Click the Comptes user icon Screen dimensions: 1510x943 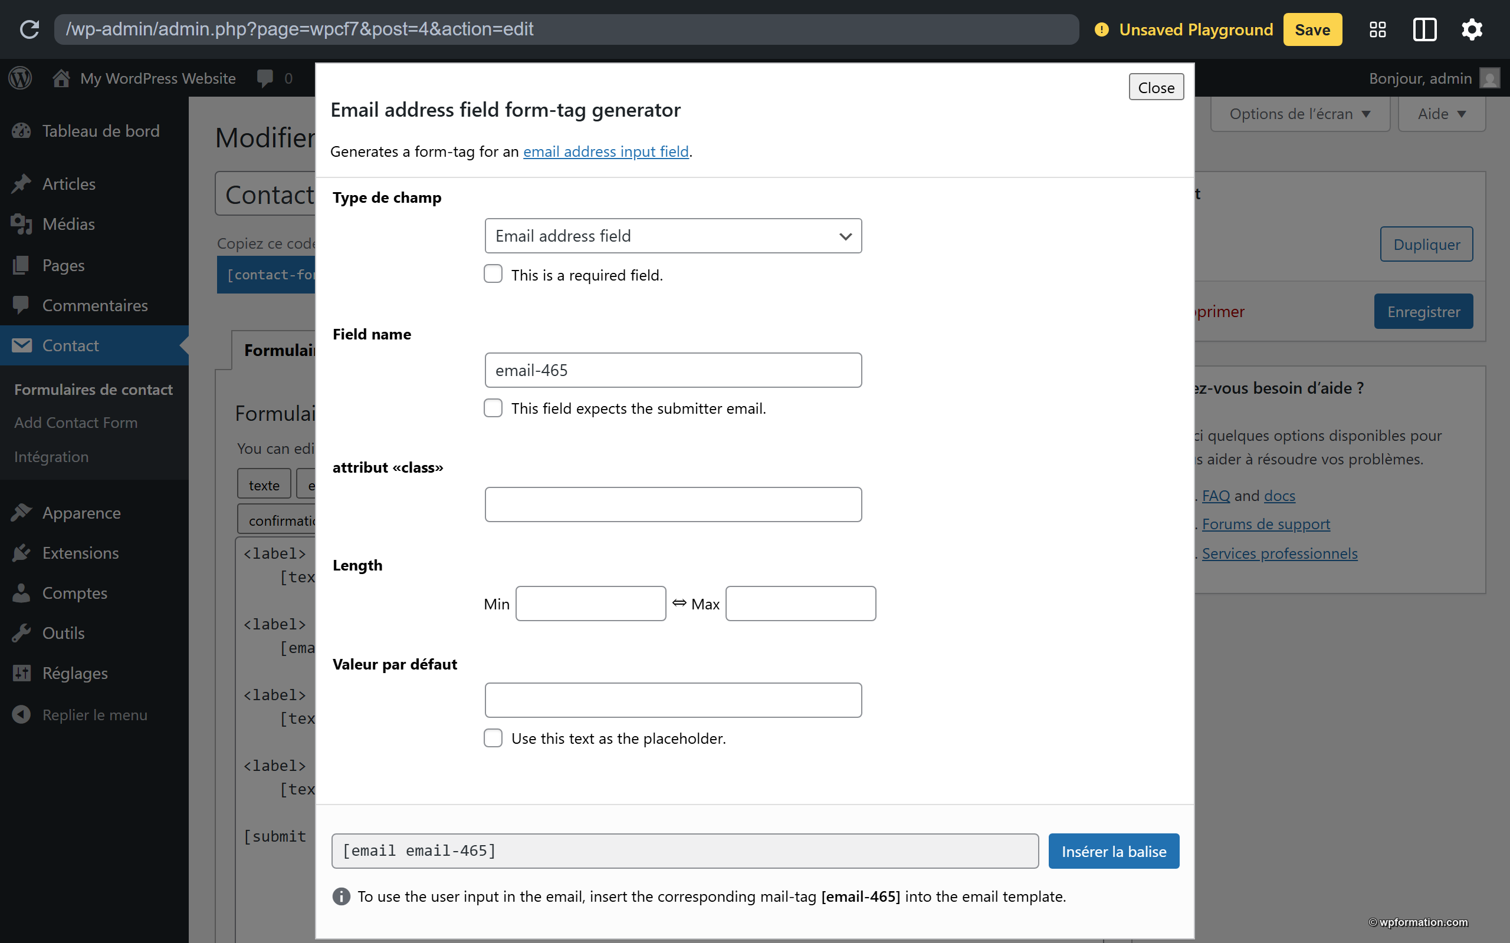click(21, 592)
